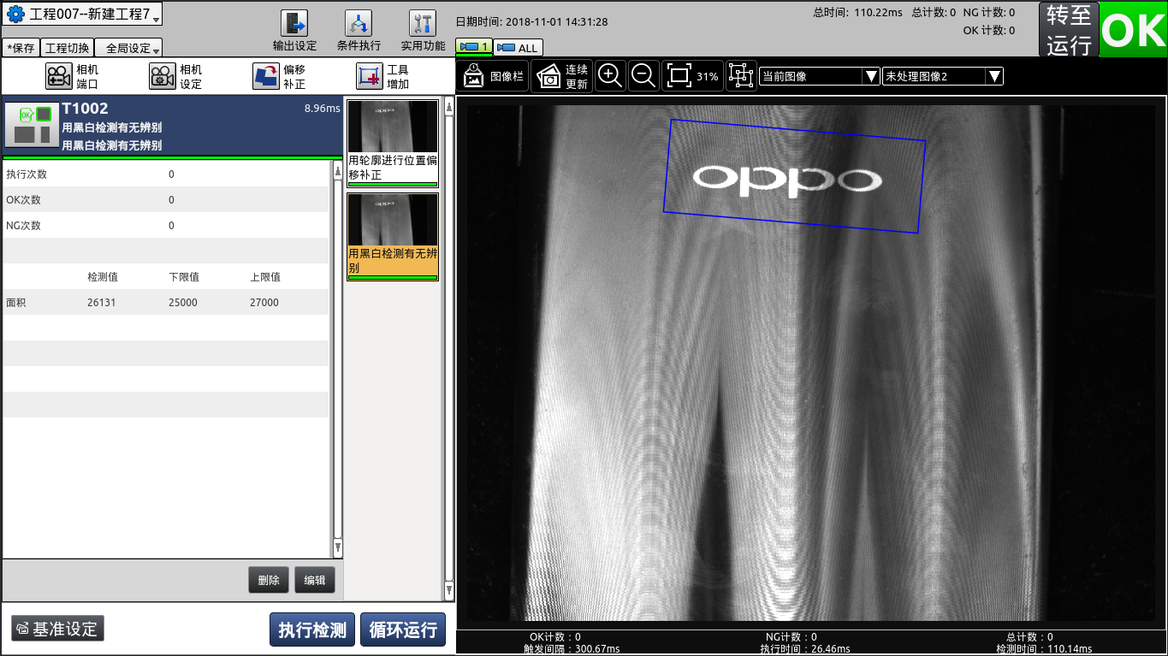Click the 上限值 column header
Screen dimensions: 1168x656
[x=265, y=277]
